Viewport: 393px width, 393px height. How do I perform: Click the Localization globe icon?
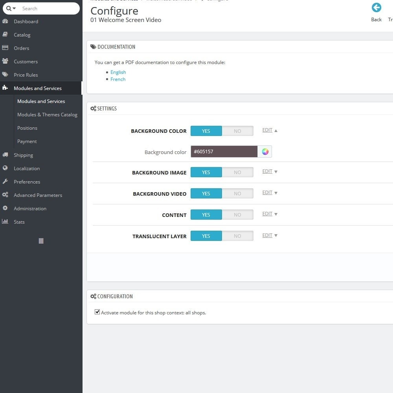(5, 168)
